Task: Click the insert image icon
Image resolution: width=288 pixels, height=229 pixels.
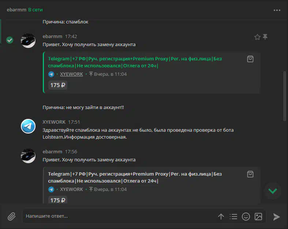Action: pos(258,217)
